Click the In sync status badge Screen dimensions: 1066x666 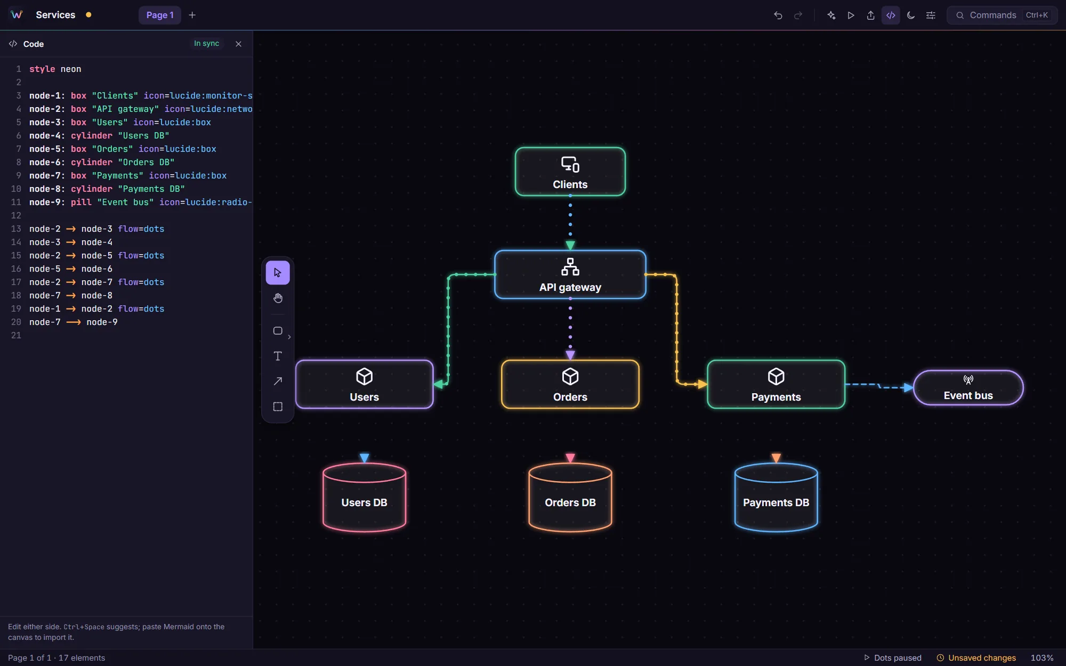pyautogui.click(x=206, y=44)
